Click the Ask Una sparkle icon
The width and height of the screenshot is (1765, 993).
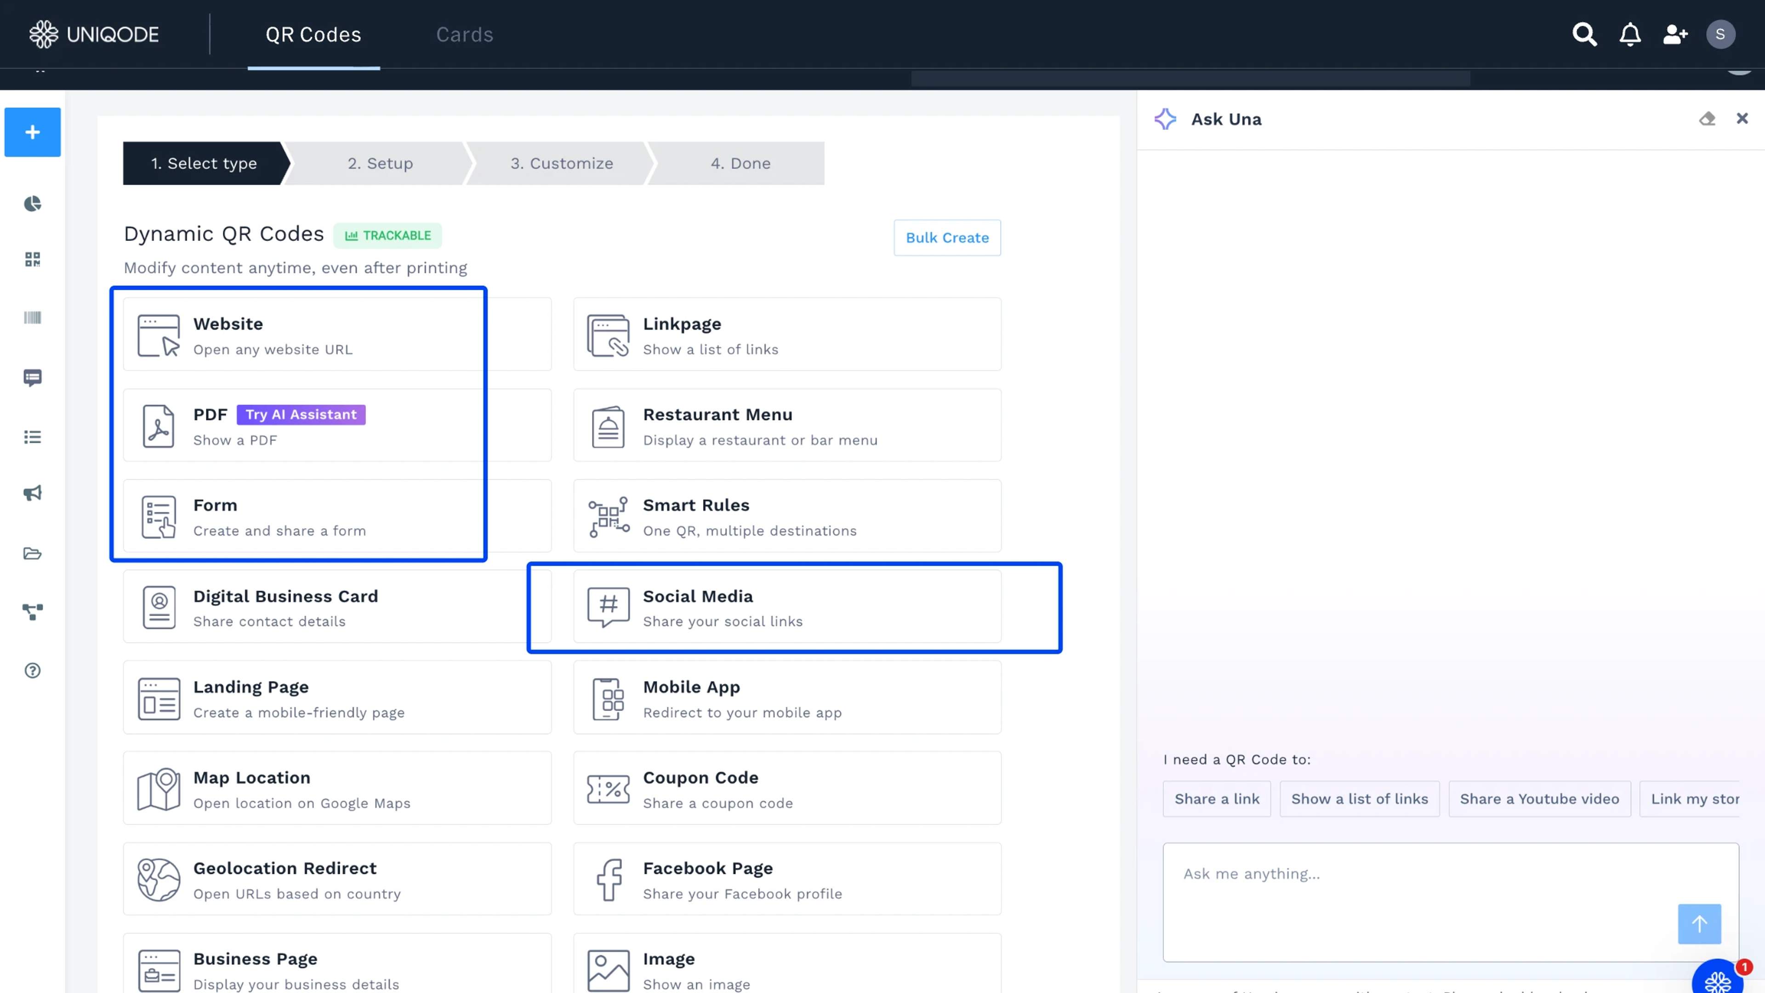coord(1166,119)
